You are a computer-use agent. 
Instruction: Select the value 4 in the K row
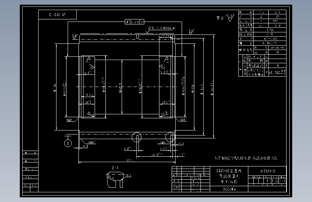(277, 65)
